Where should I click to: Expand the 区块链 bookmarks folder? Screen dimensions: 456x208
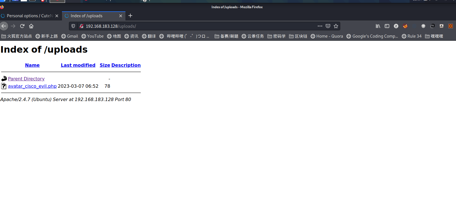click(x=298, y=36)
